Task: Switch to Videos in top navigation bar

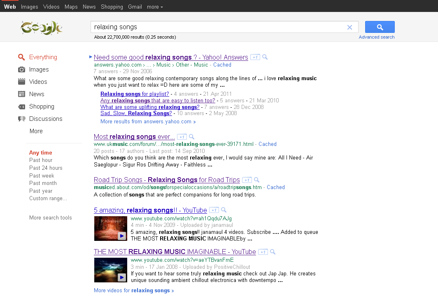Action: tap(51, 7)
